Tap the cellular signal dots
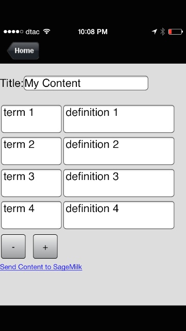The width and height of the screenshot is (186, 331). click(13, 32)
